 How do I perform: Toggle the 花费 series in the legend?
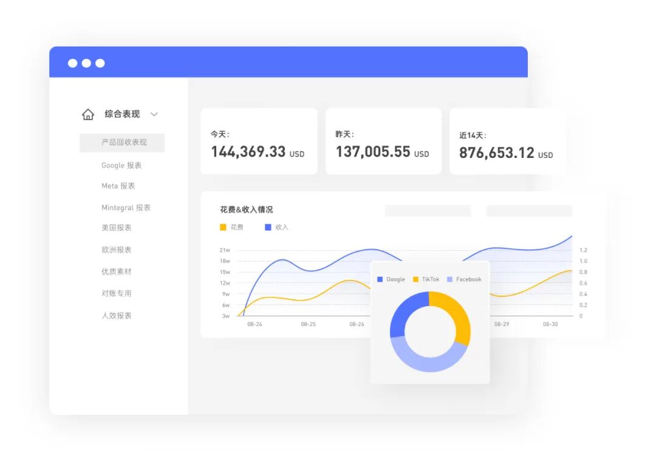[231, 227]
